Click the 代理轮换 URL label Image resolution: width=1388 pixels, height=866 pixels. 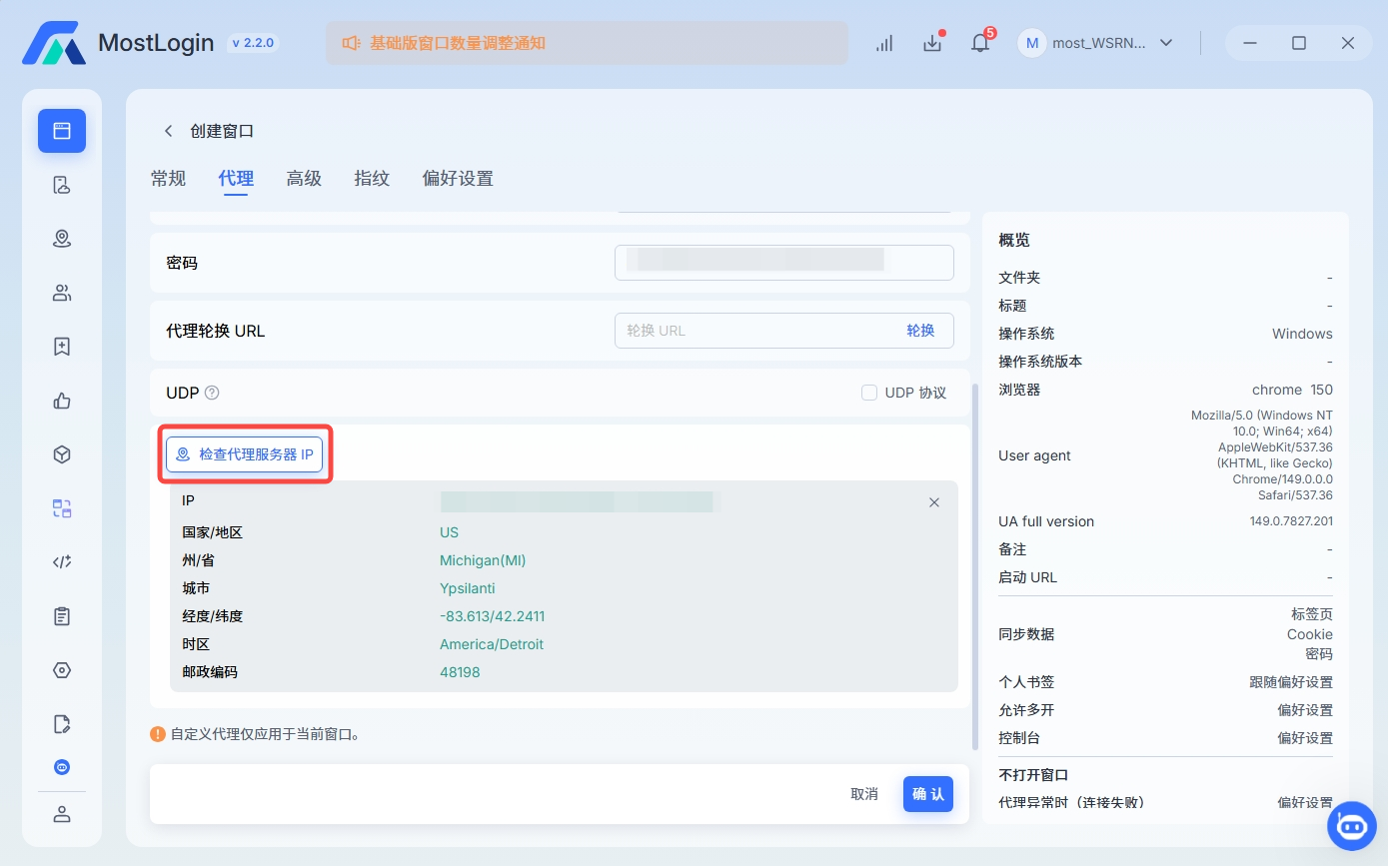pos(216,331)
